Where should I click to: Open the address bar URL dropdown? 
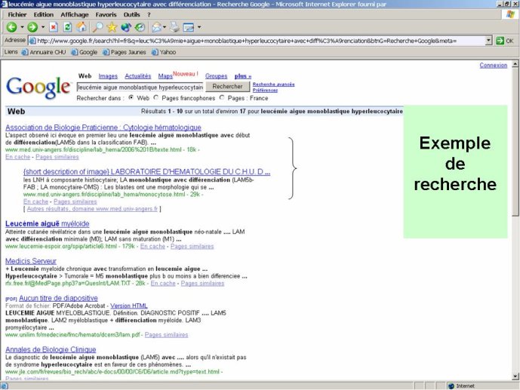point(488,41)
